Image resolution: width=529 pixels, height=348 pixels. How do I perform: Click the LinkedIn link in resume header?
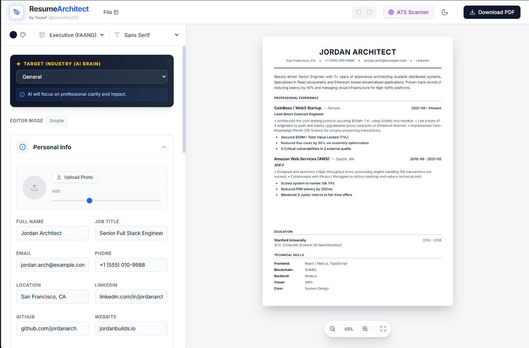click(423, 61)
